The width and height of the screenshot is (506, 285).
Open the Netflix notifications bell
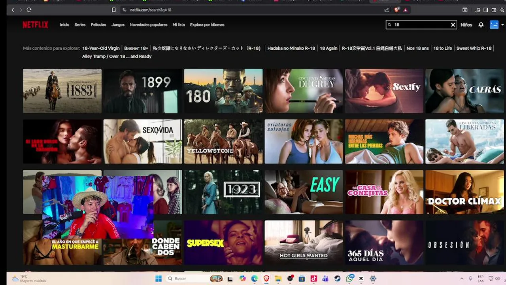481,25
